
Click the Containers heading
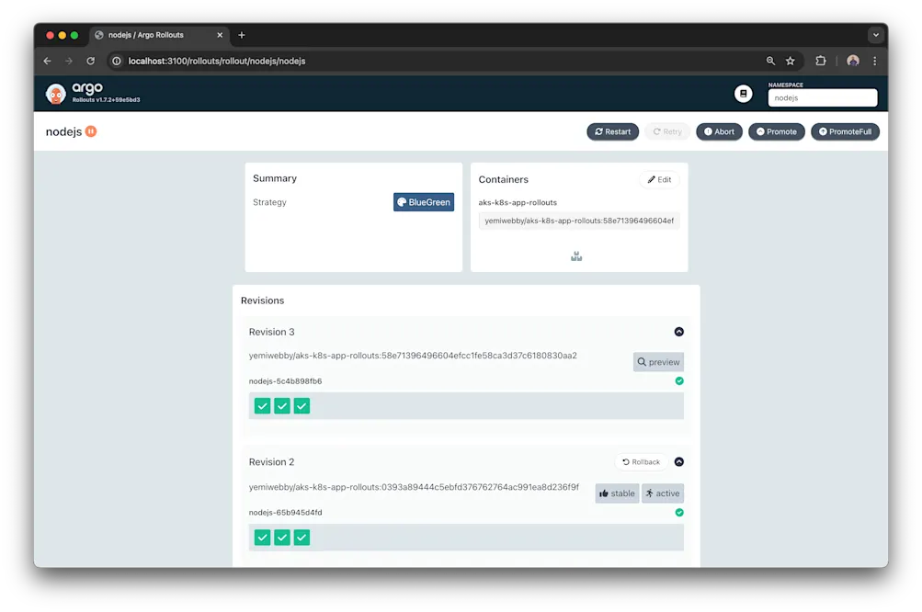point(504,179)
